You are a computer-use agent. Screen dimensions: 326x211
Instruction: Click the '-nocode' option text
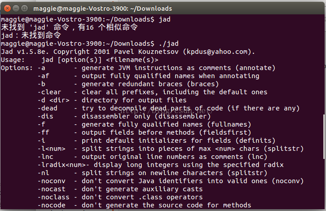click(51, 205)
